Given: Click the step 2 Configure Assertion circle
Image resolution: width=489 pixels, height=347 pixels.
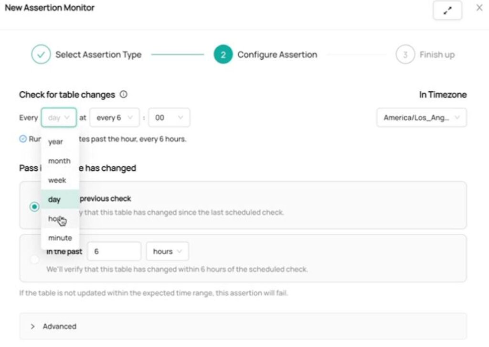Looking at the screenshot, I should tap(223, 54).
